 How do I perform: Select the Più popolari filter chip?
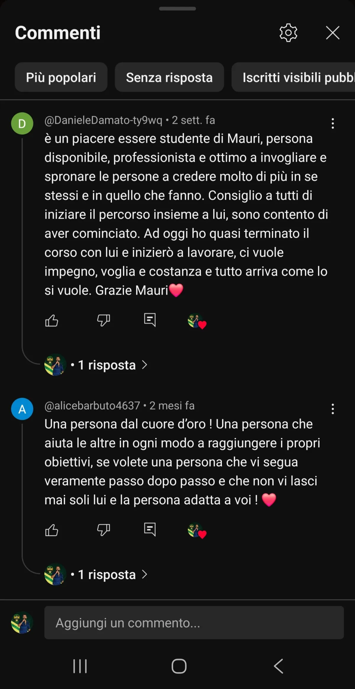point(61,77)
